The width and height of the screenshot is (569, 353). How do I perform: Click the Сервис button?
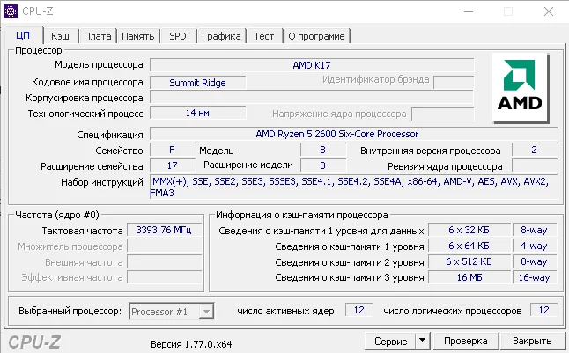point(390,341)
